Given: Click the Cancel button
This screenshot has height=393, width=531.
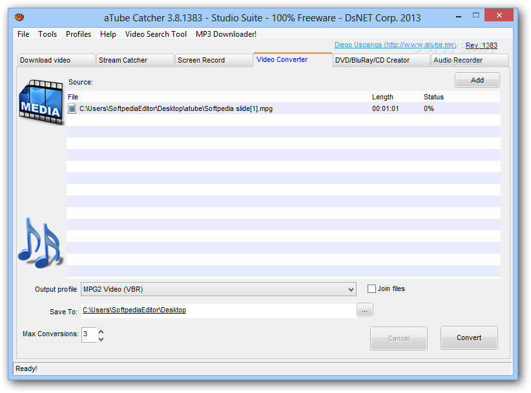Looking at the screenshot, I should (x=399, y=338).
